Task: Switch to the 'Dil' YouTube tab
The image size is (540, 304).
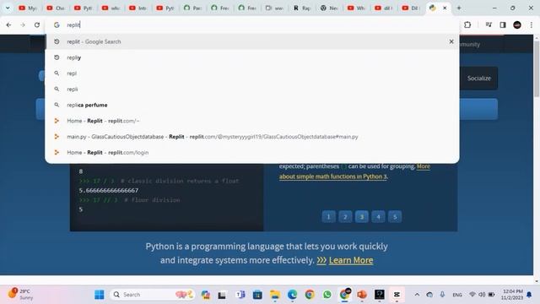Action: (411, 8)
